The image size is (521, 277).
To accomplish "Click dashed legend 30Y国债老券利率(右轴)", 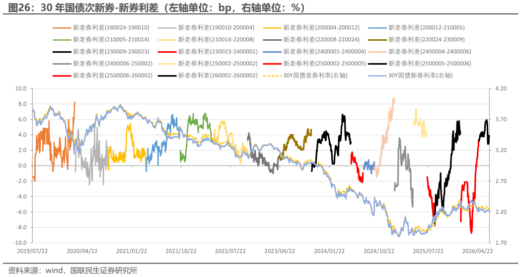I will tap(305, 76).
